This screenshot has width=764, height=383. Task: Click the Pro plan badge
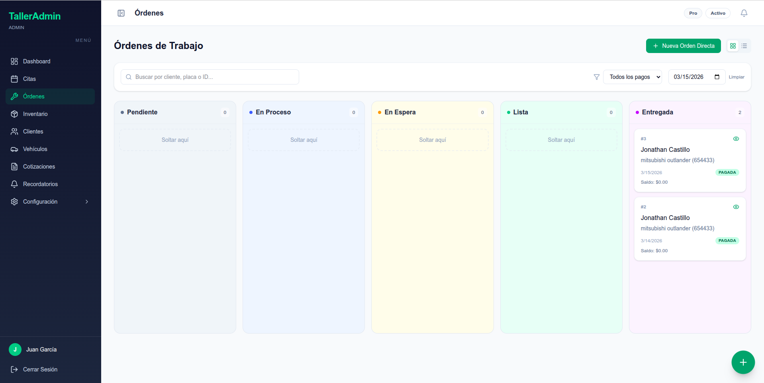(x=693, y=13)
